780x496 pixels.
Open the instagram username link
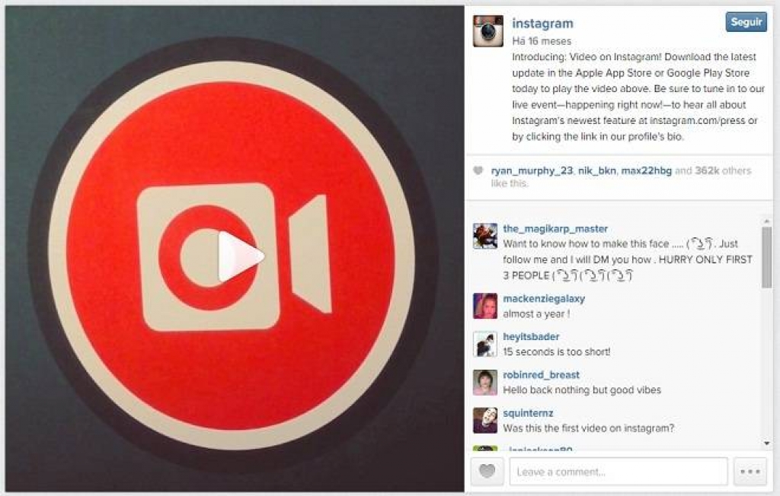pos(542,24)
